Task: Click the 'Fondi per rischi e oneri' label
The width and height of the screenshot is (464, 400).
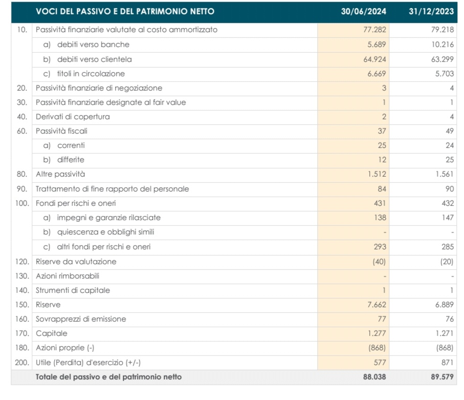Action: tap(76, 203)
